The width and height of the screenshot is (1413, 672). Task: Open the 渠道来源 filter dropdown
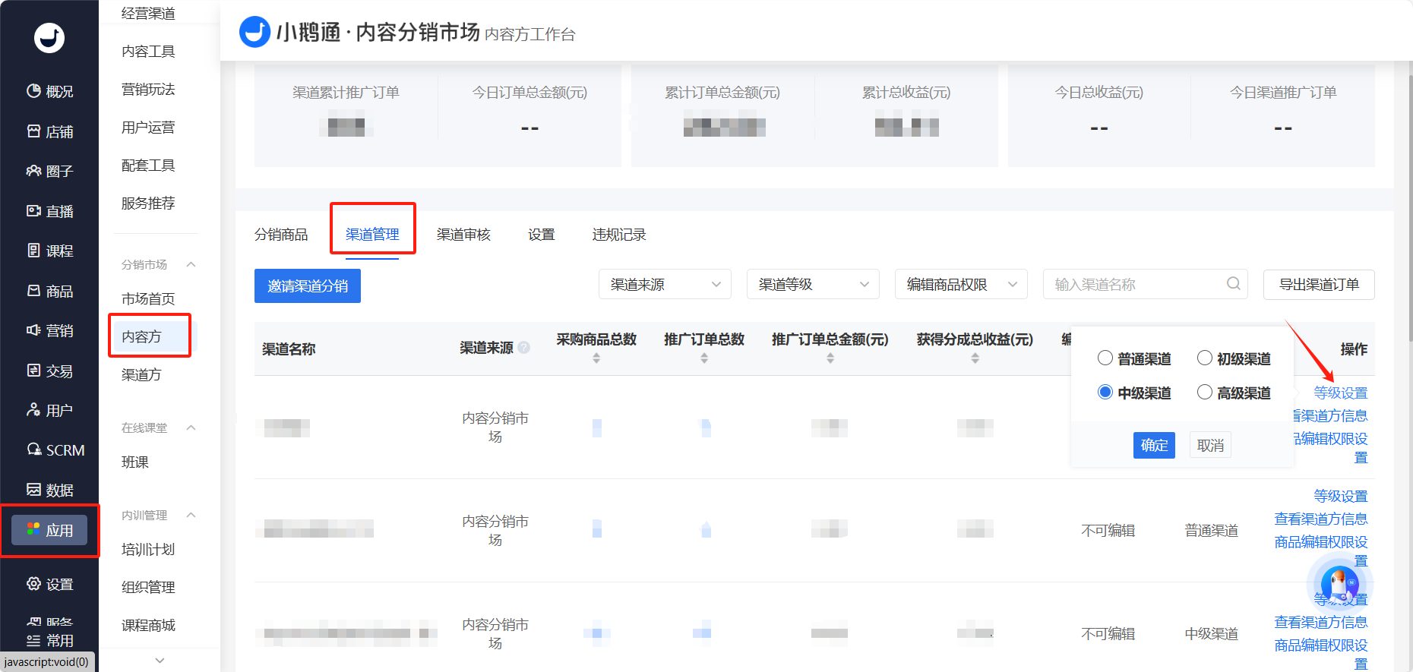(665, 284)
